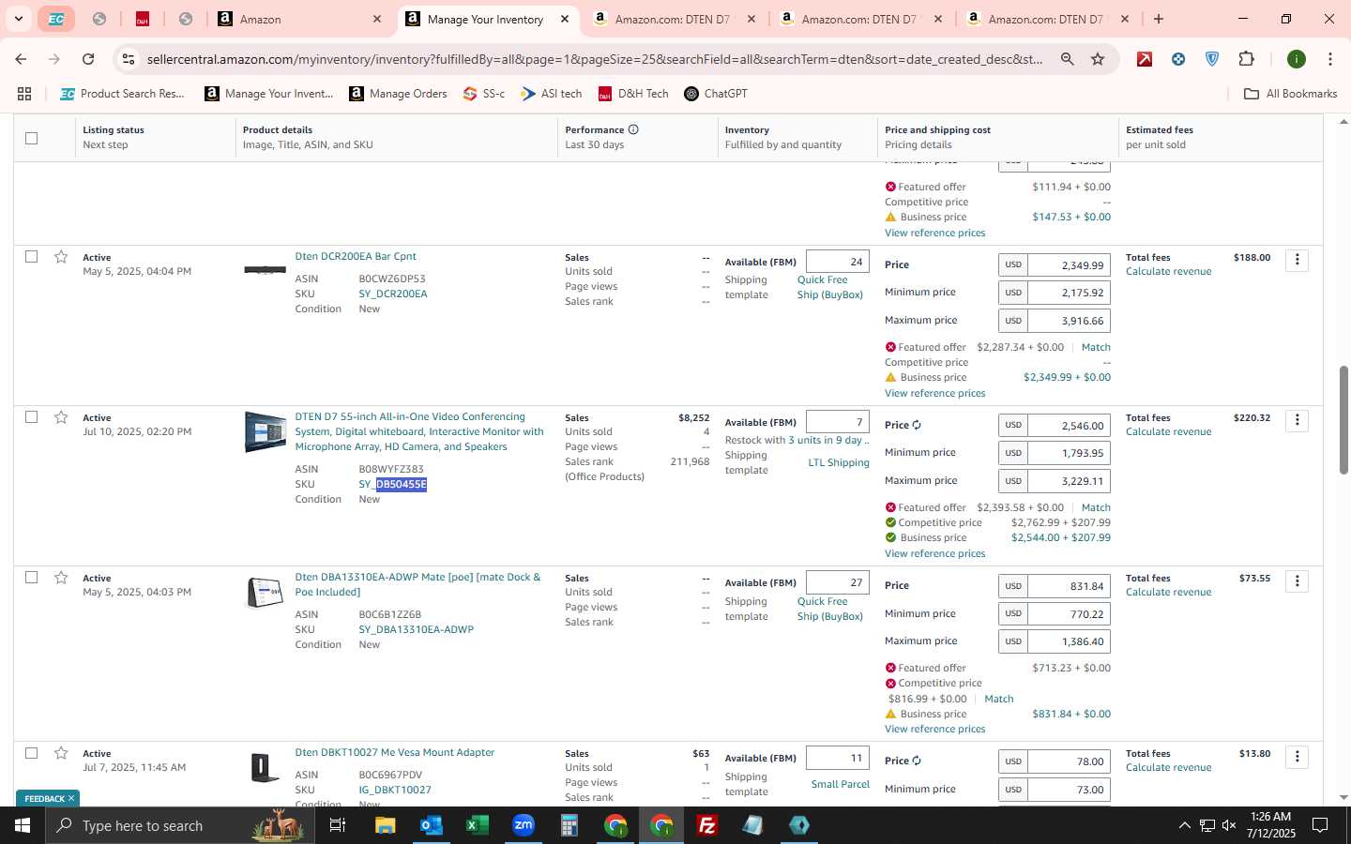Check the Vesa Mount Adapter row checkbox
This screenshot has width=1351, height=844.
(x=31, y=752)
